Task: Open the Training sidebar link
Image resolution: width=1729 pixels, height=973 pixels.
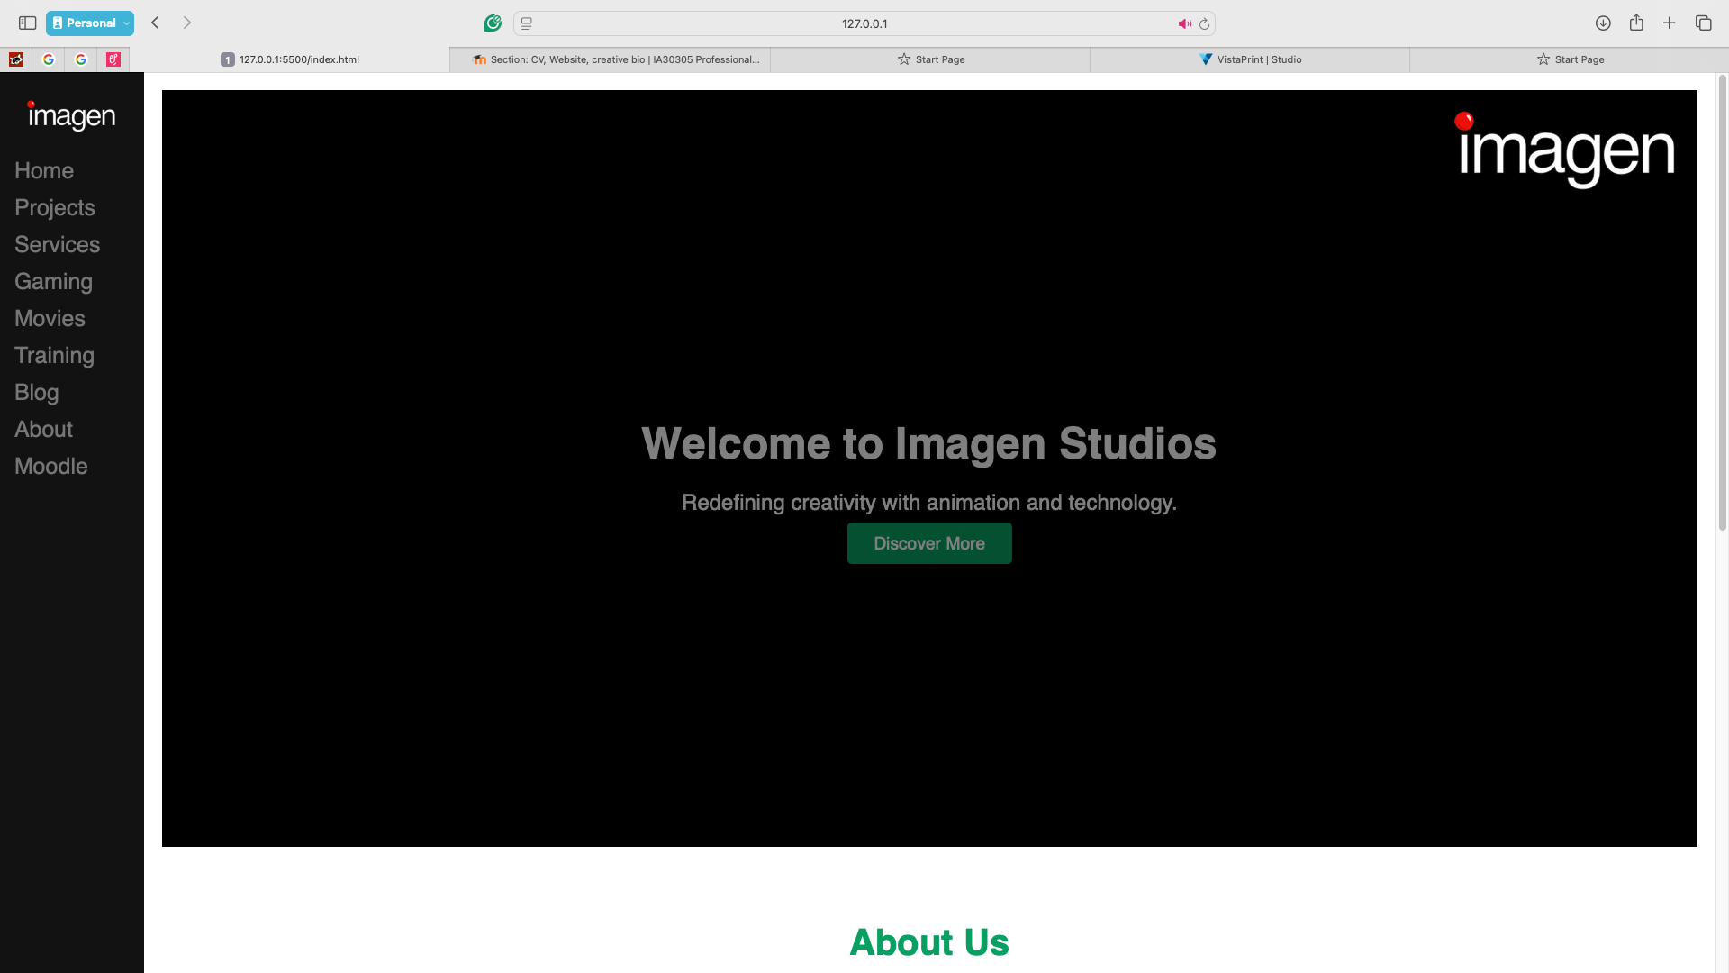Action: pyautogui.click(x=54, y=355)
